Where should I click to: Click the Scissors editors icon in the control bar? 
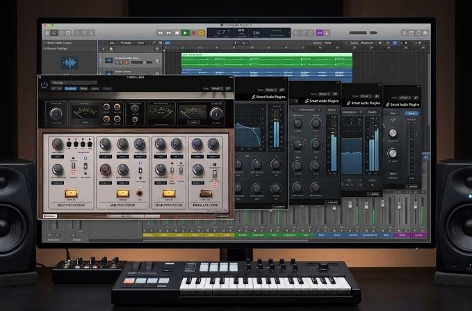pos(92,33)
